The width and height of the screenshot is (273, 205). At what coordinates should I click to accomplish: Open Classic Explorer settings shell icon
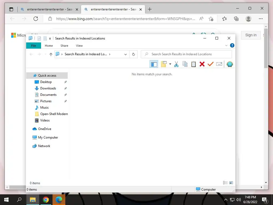(230, 64)
